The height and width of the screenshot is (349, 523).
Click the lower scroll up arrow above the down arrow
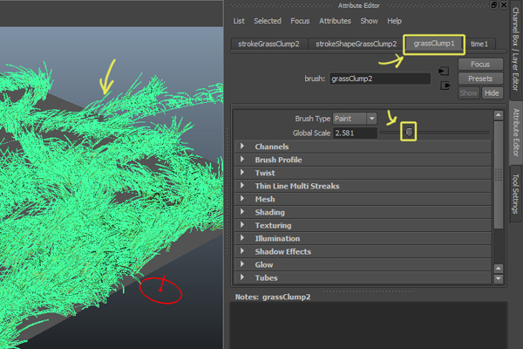499,268
